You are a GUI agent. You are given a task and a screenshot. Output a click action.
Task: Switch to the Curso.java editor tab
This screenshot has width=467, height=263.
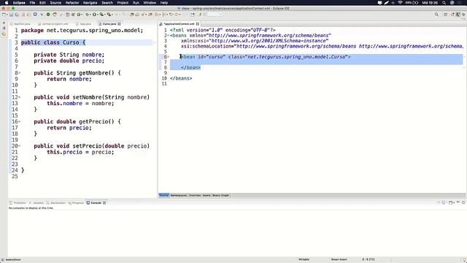109,24
